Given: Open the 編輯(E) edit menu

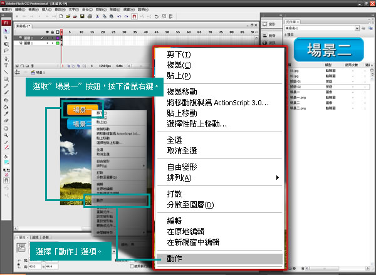Looking at the screenshot, I should pyautogui.click(x=20, y=9).
